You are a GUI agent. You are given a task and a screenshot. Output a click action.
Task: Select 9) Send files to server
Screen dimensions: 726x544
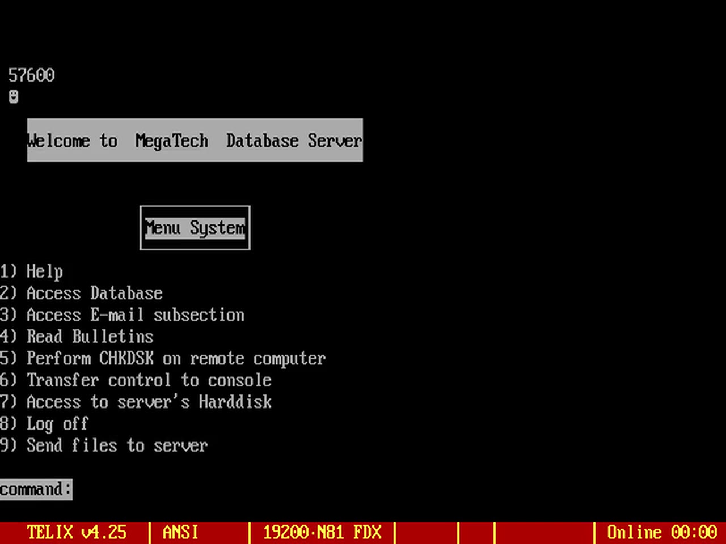[104, 445]
